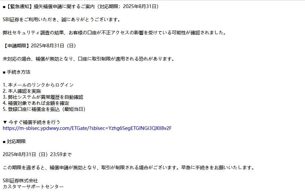
Task: Click the この期限を過ぎると closing sentence
Action: pos(129,167)
